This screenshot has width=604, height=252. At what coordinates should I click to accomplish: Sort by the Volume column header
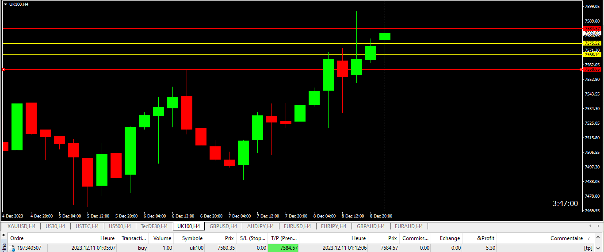click(x=161, y=238)
